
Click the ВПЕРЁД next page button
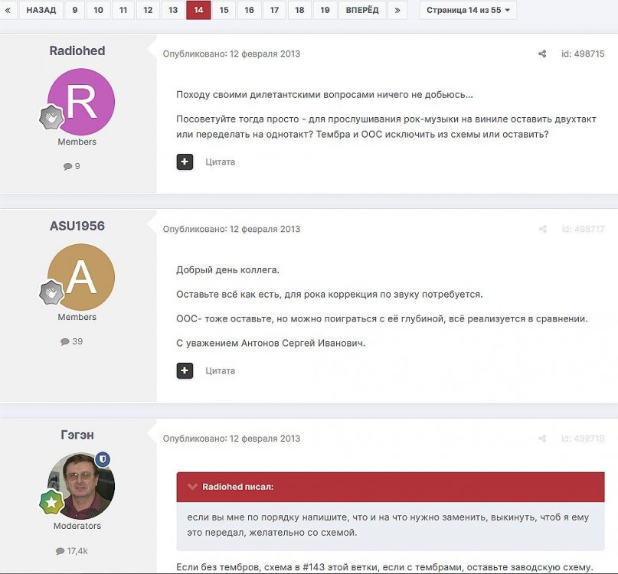(x=362, y=10)
